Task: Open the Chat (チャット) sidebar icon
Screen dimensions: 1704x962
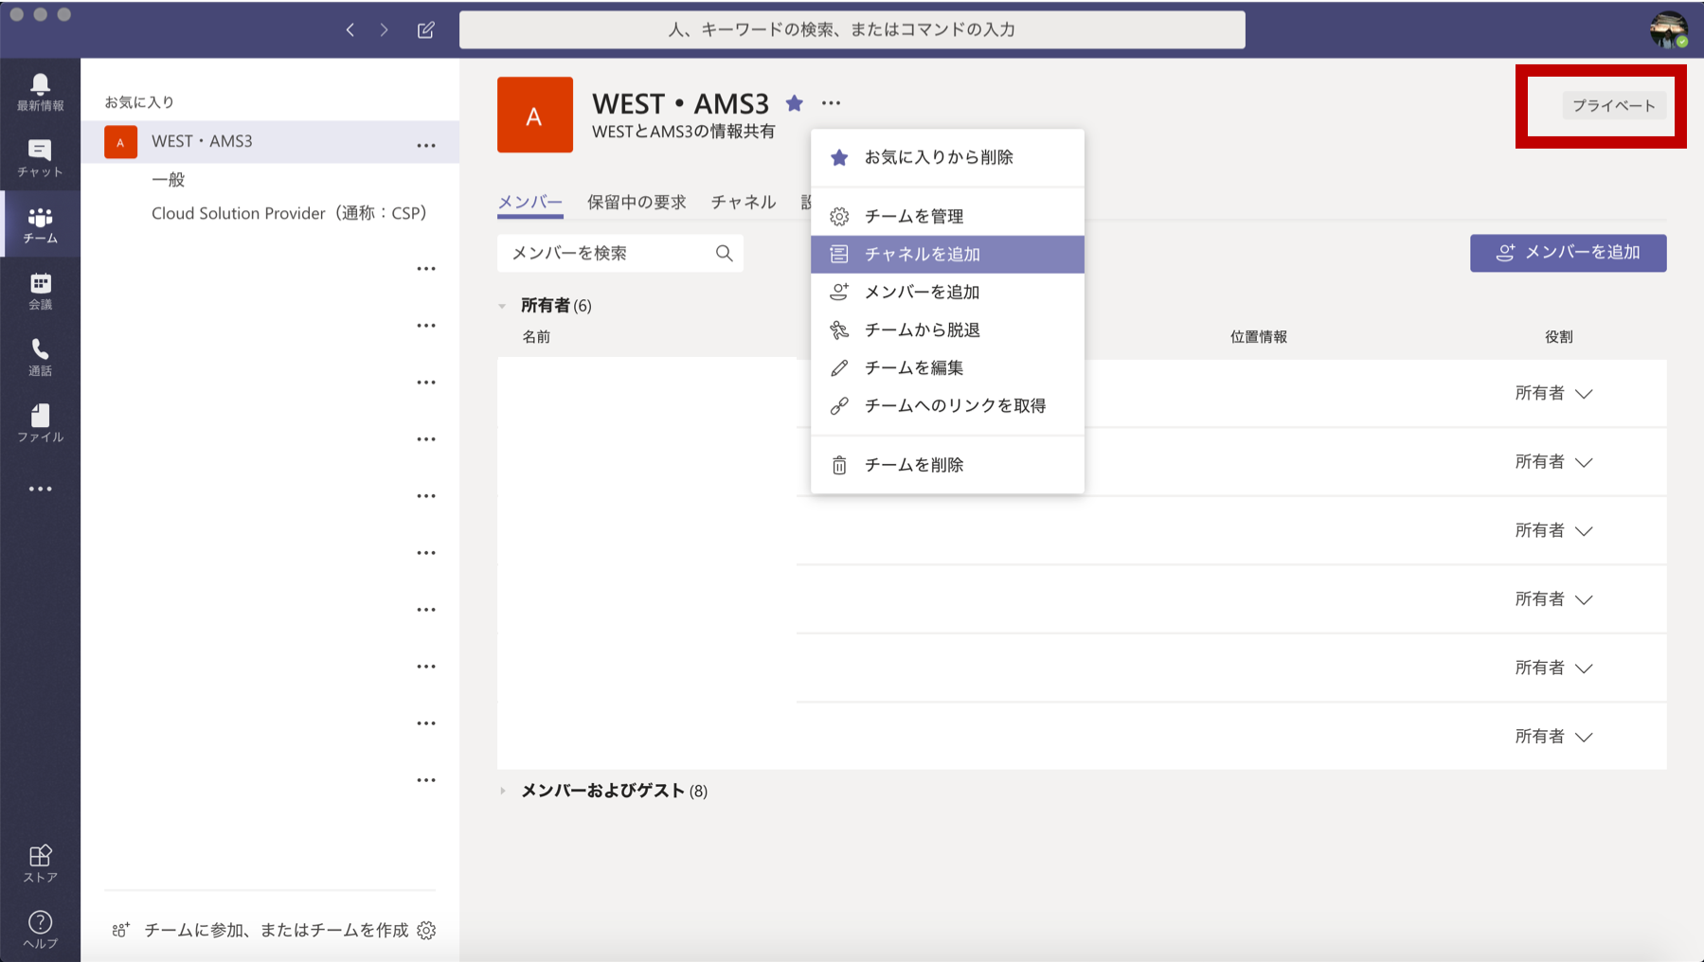Action: (x=40, y=158)
